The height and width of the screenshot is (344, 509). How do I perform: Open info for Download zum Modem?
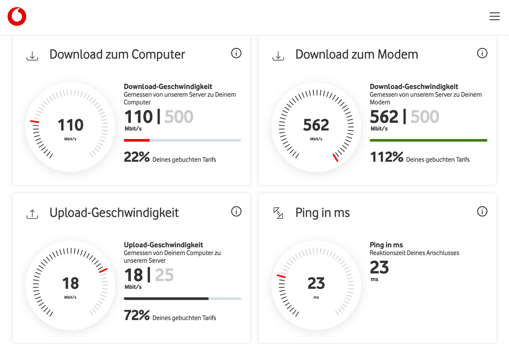tap(482, 53)
